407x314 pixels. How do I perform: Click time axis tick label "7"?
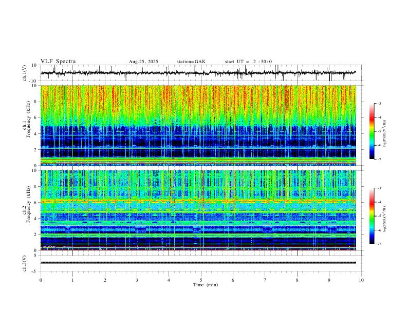click(x=265, y=280)
